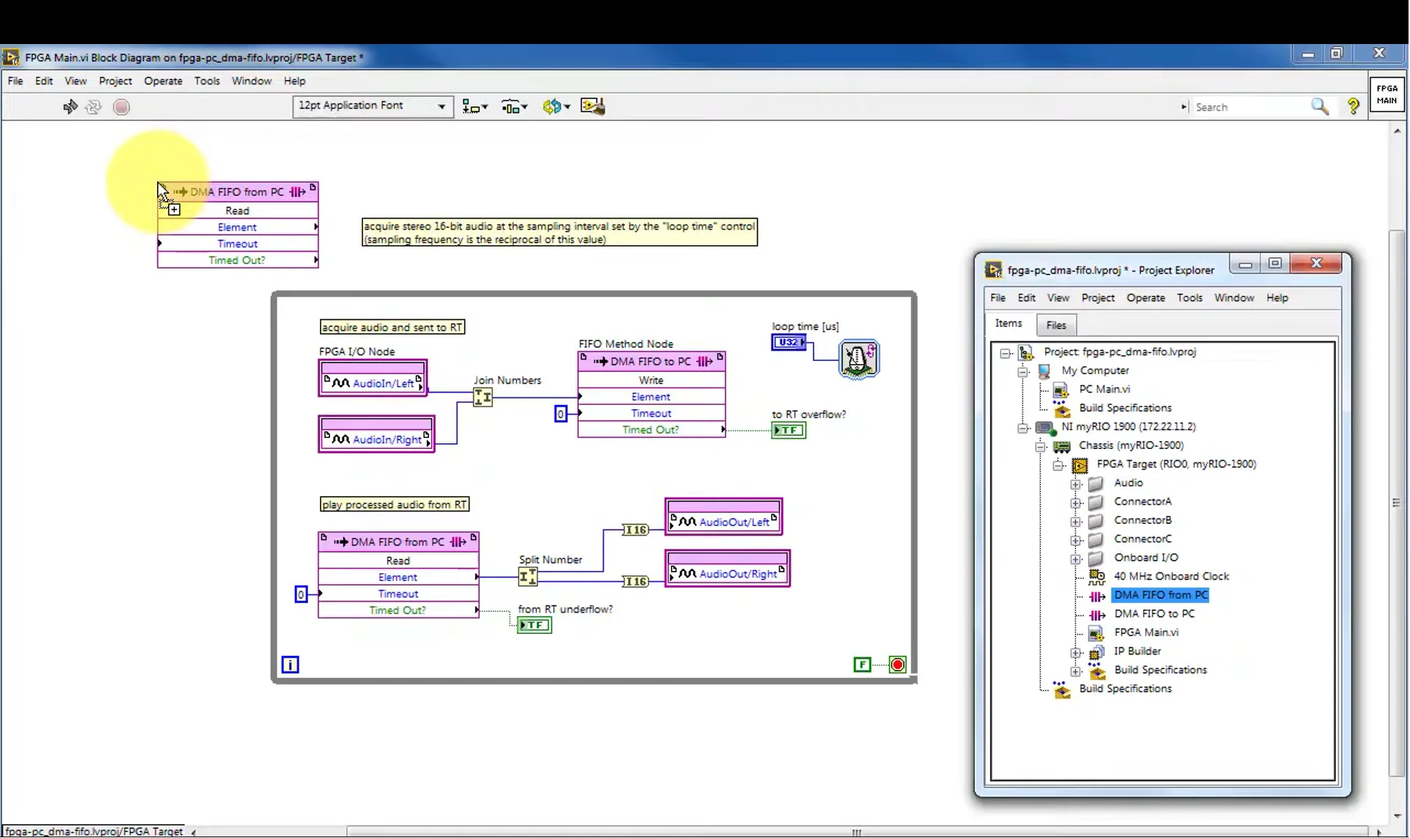Expand the Audio folder in project tree
Image resolution: width=1410 pixels, height=838 pixels.
click(1075, 484)
